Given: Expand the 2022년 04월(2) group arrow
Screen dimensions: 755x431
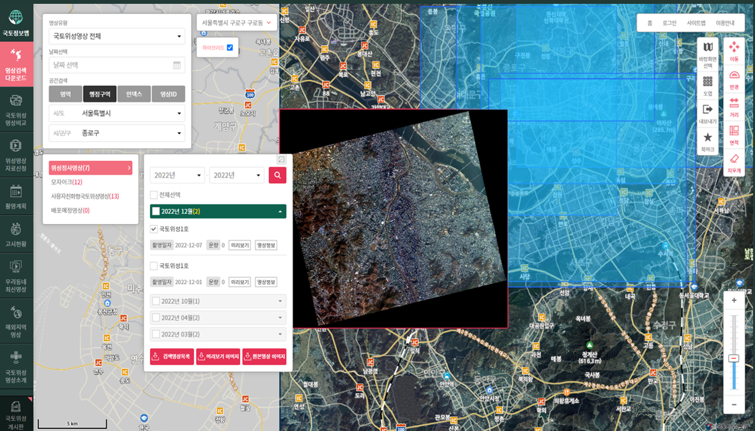Looking at the screenshot, I should tap(280, 318).
